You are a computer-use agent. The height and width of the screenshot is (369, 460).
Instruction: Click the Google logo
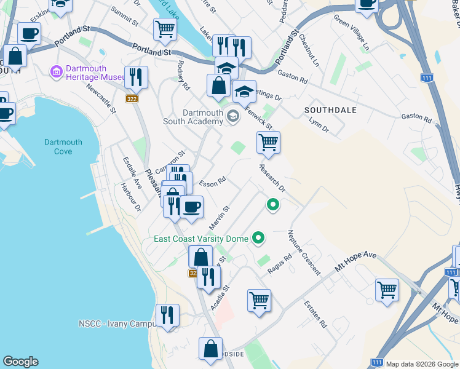21,362
